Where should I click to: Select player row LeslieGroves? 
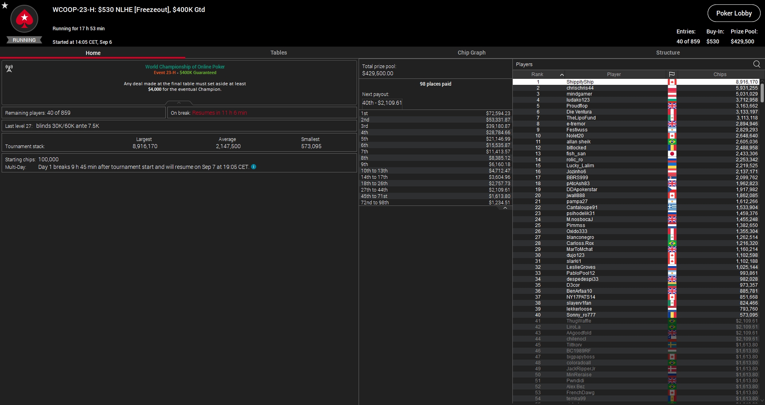[x=636, y=267]
